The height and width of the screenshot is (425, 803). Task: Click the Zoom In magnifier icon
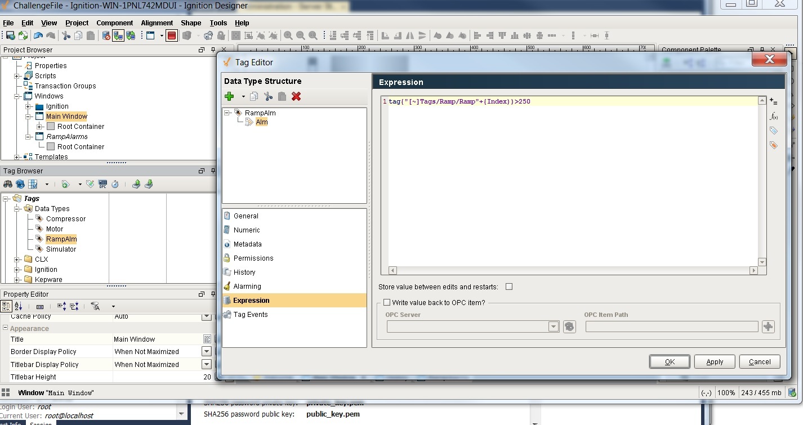[288, 35]
